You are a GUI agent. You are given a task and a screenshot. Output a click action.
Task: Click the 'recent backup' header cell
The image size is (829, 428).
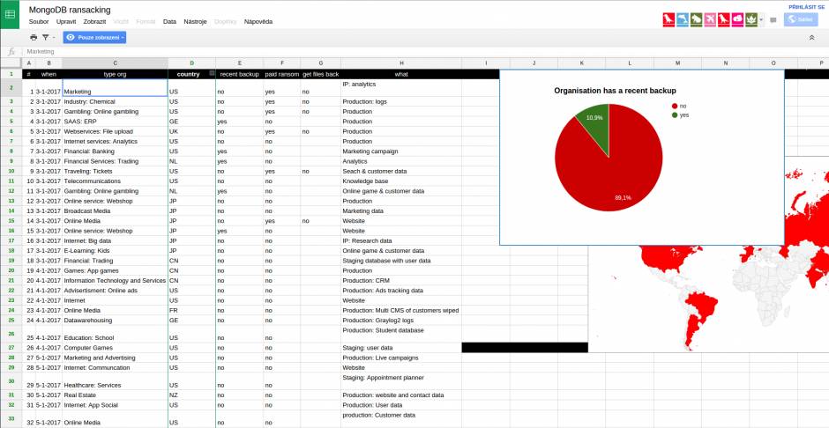point(240,74)
